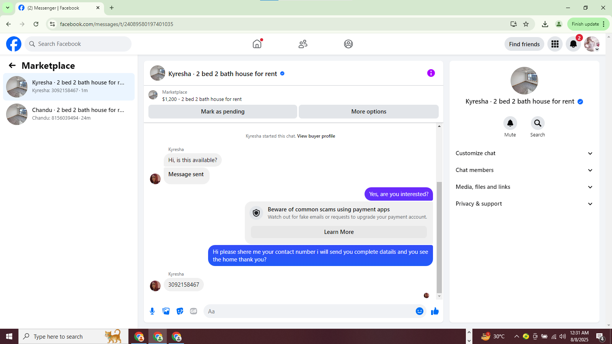Screen dimensions: 612x344
Task: Open the Kyresha conversation in list
Action: point(69,87)
